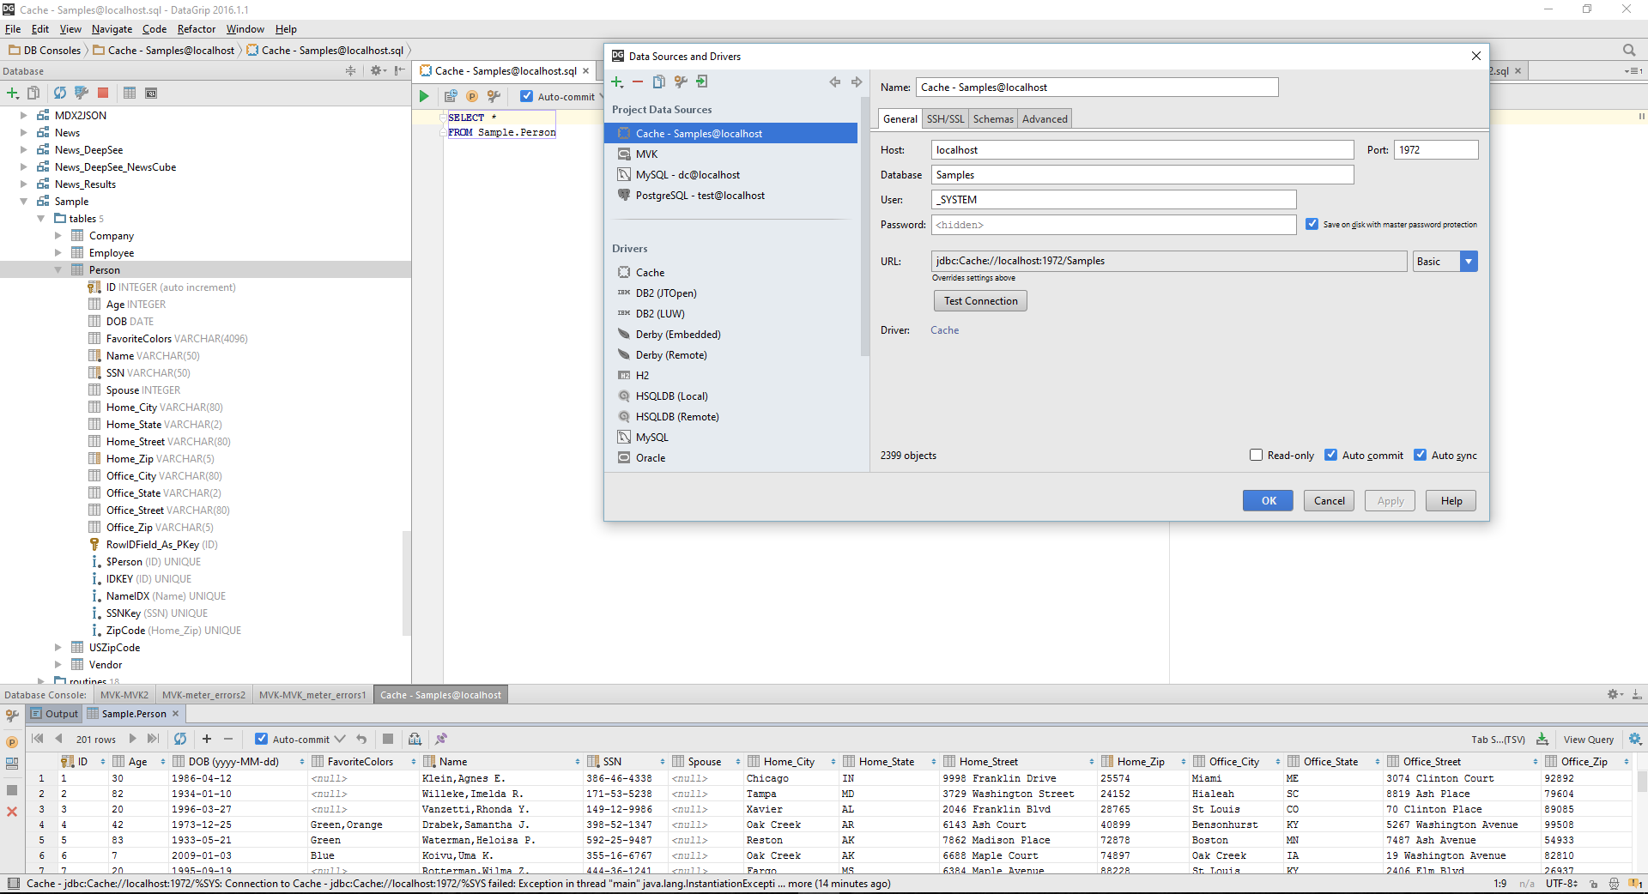Revert changes with undo arrow in results

pyautogui.click(x=361, y=739)
